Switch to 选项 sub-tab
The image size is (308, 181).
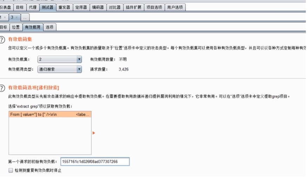50,27
